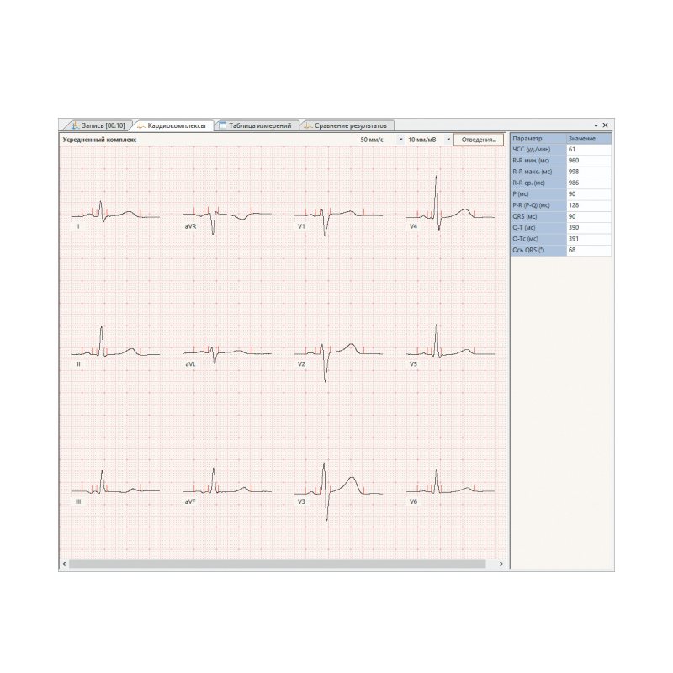Screen dimensions: 673x673
Task: Click the Ось QRS parameter row
Action: tap(538, 251)
